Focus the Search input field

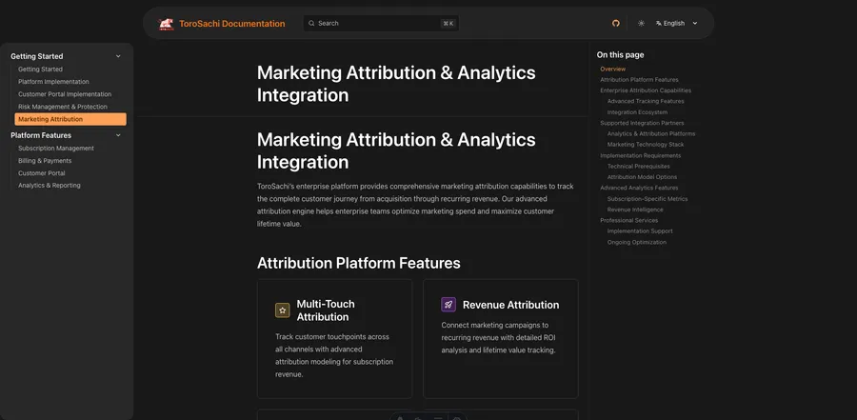(381, 24)
